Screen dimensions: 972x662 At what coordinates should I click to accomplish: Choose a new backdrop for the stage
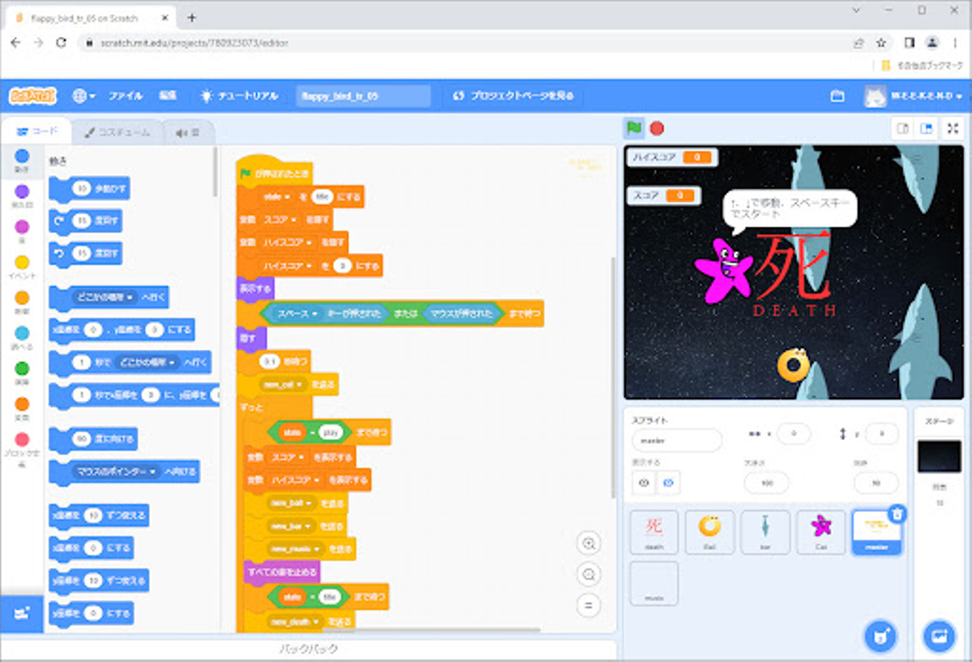(x=940, y=636)
